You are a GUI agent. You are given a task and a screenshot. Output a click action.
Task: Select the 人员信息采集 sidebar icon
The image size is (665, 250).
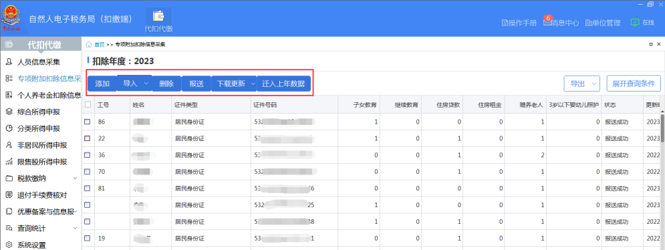(x=9, y=62)
